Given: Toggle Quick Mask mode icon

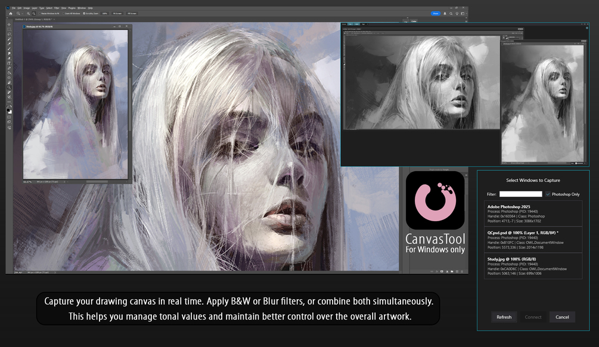Looking at the screenshot, I should [9, 117].
